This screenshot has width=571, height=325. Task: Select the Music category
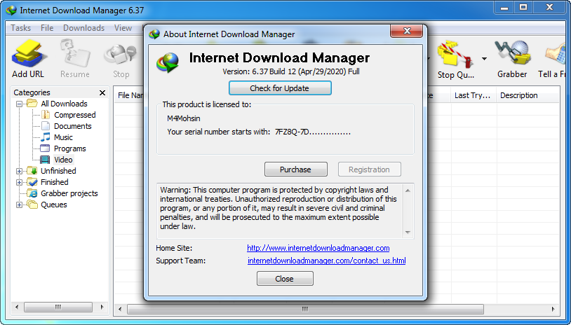[63, 137]
